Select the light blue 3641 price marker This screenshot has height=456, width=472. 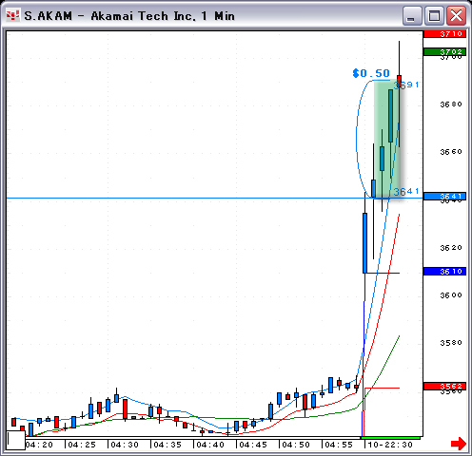(x=444, y=197)
